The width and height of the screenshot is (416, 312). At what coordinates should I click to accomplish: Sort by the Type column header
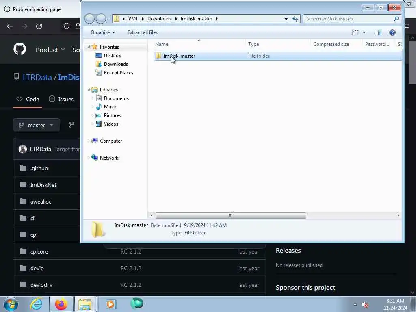(278, 44)
